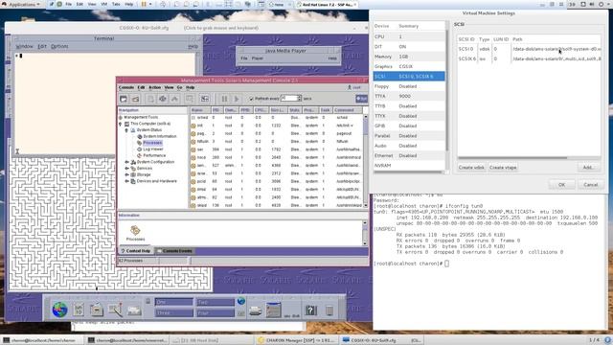Click the second toolbar icon beside open toolbox
Screen dimensions: 613x345
click(x=135, y=99)
